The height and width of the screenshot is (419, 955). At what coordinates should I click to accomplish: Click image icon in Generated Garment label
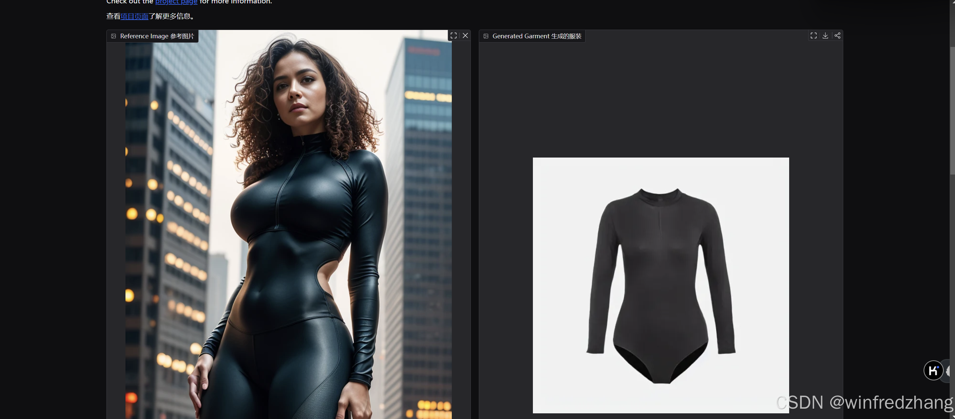[x=486, y=36]
